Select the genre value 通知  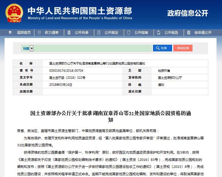tap(161, 85)
